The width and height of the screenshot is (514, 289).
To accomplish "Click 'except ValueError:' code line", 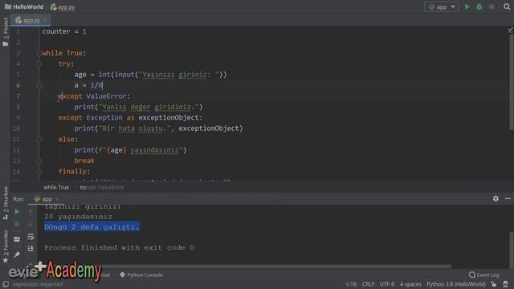I will click(x=95, y=96).
